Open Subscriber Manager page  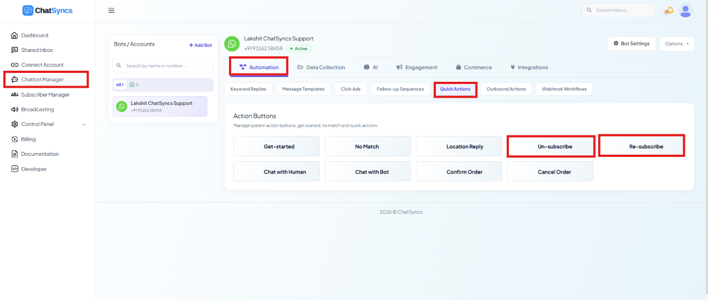coord(46,94)
